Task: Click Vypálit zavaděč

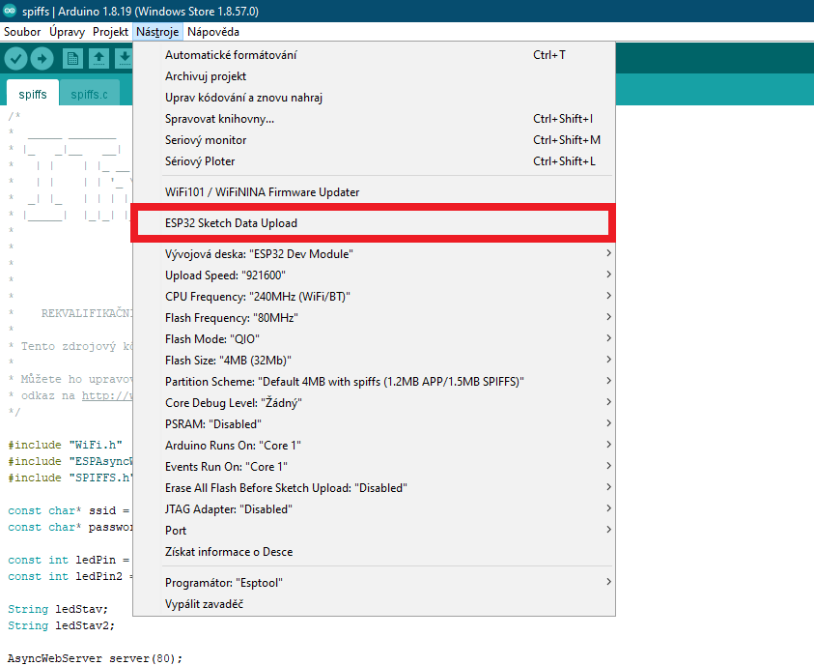Action: click(374, 604)
